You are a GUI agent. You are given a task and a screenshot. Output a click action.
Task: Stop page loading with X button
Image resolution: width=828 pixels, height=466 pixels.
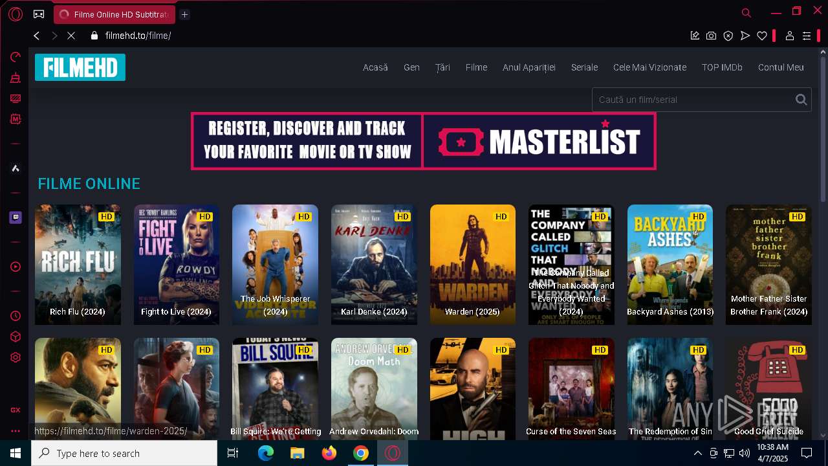click(x=71, y=36)
